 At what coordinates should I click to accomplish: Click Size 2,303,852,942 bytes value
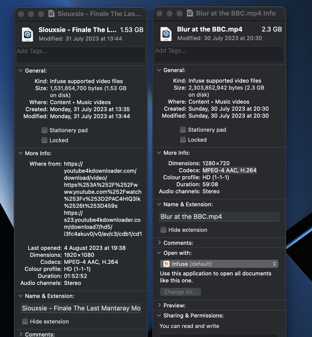(x=226, y=91)
